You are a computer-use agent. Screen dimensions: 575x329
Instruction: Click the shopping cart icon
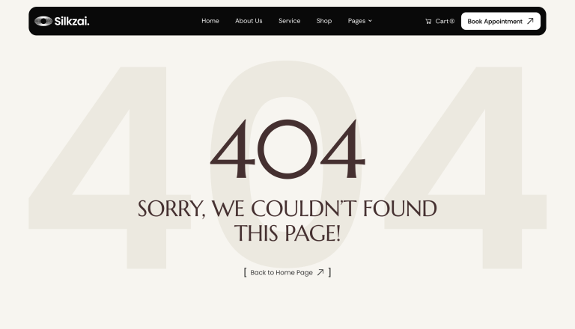pyautogui.click(x=428, y=21)
